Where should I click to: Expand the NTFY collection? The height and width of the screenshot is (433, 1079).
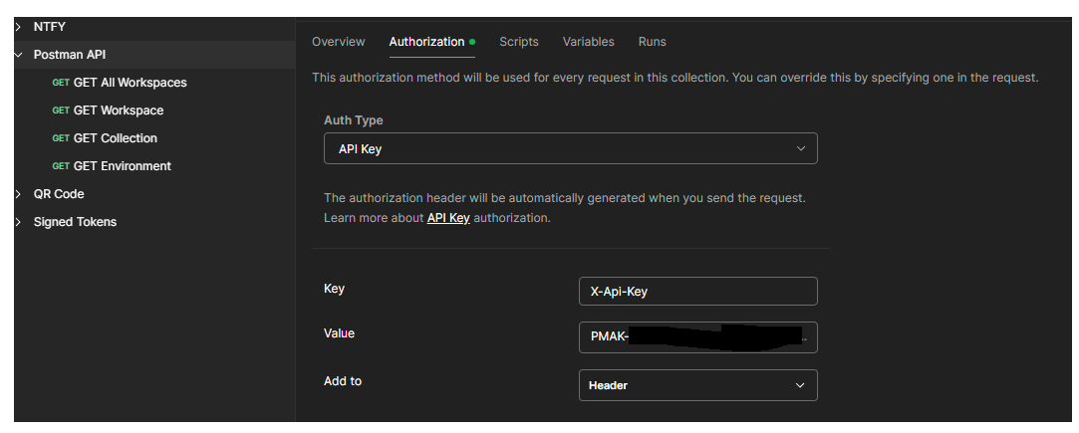19,27
